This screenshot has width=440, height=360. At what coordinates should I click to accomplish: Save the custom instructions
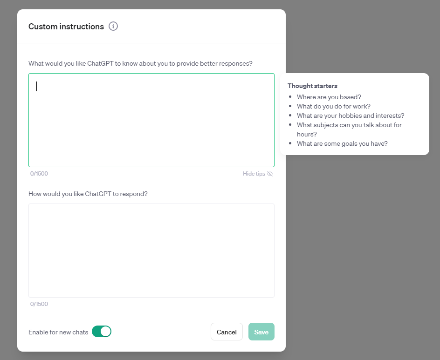coord(261,332)
